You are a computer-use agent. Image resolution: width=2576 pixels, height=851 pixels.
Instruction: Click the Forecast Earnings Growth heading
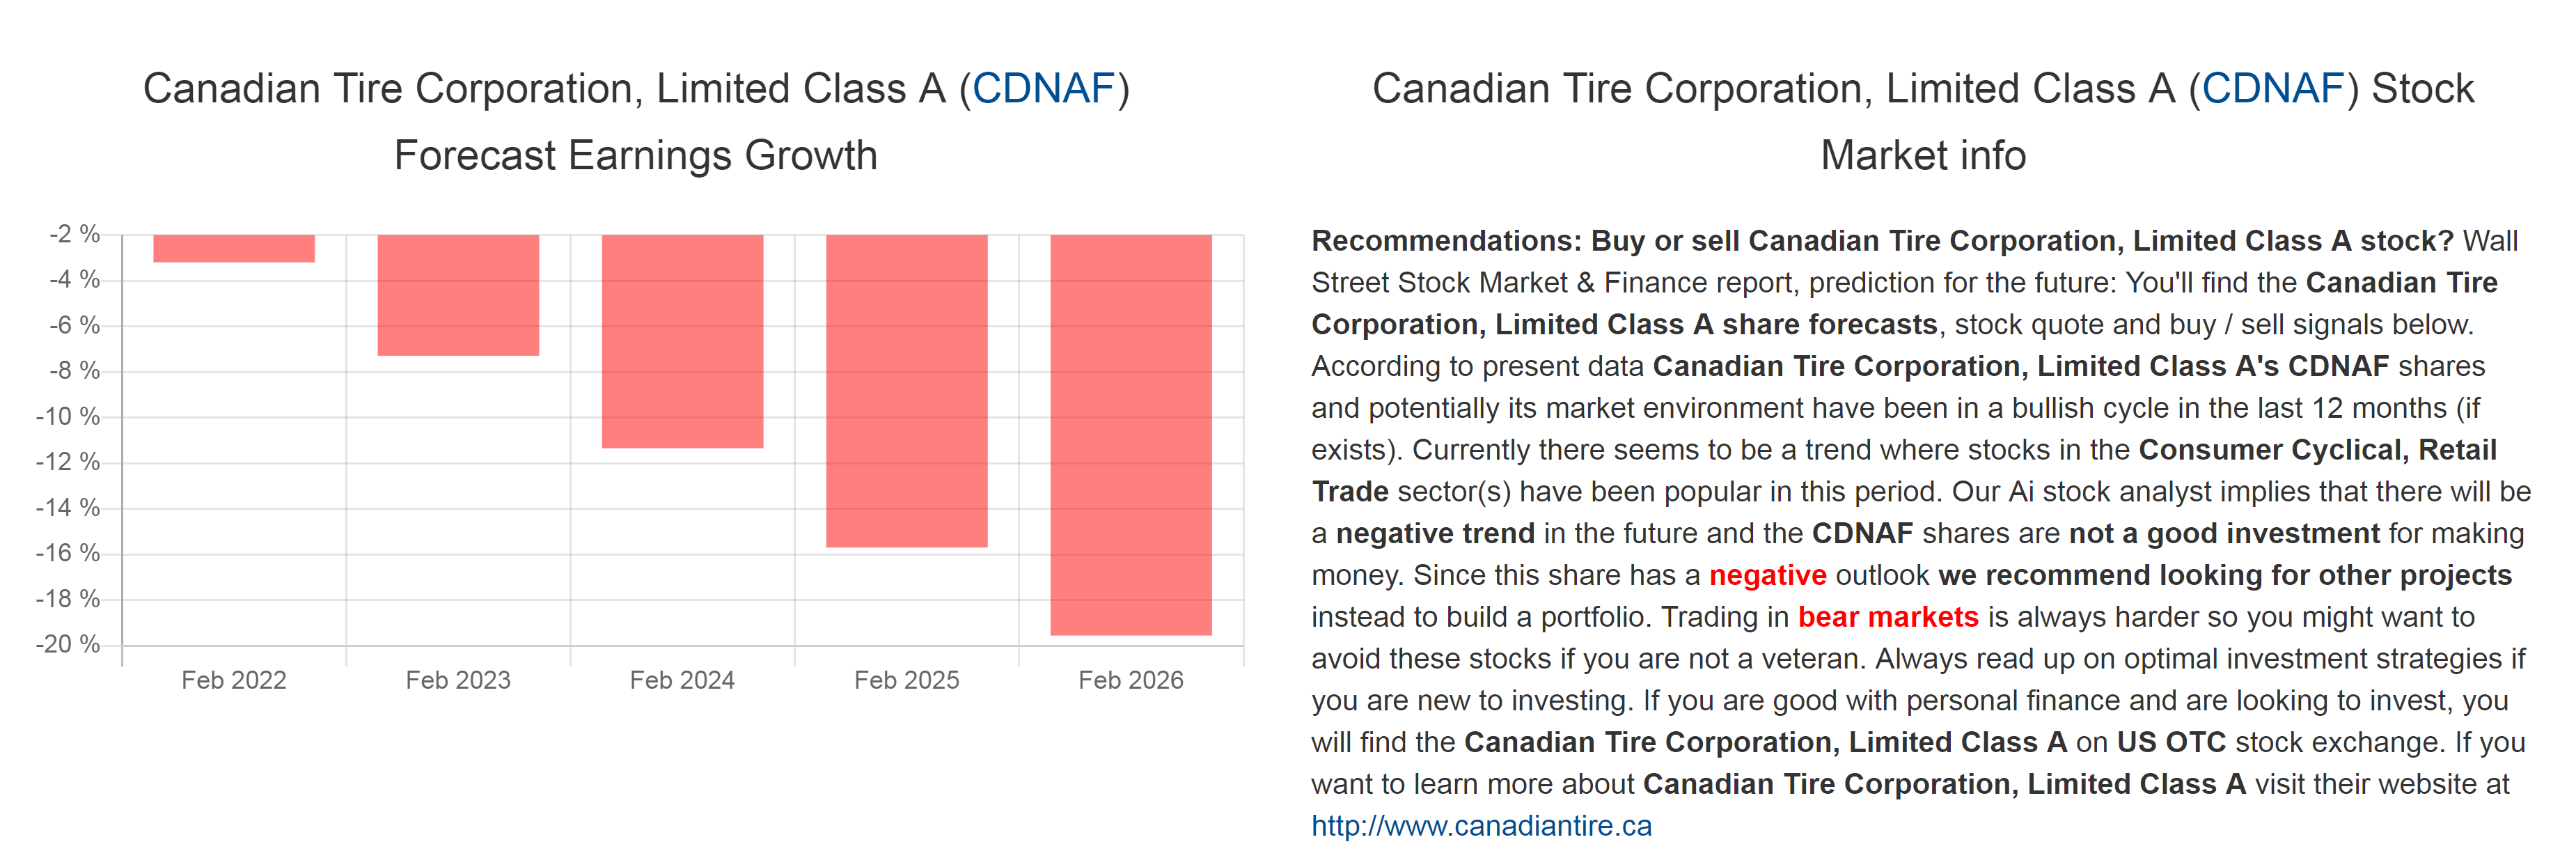click(x=636, y=156)
